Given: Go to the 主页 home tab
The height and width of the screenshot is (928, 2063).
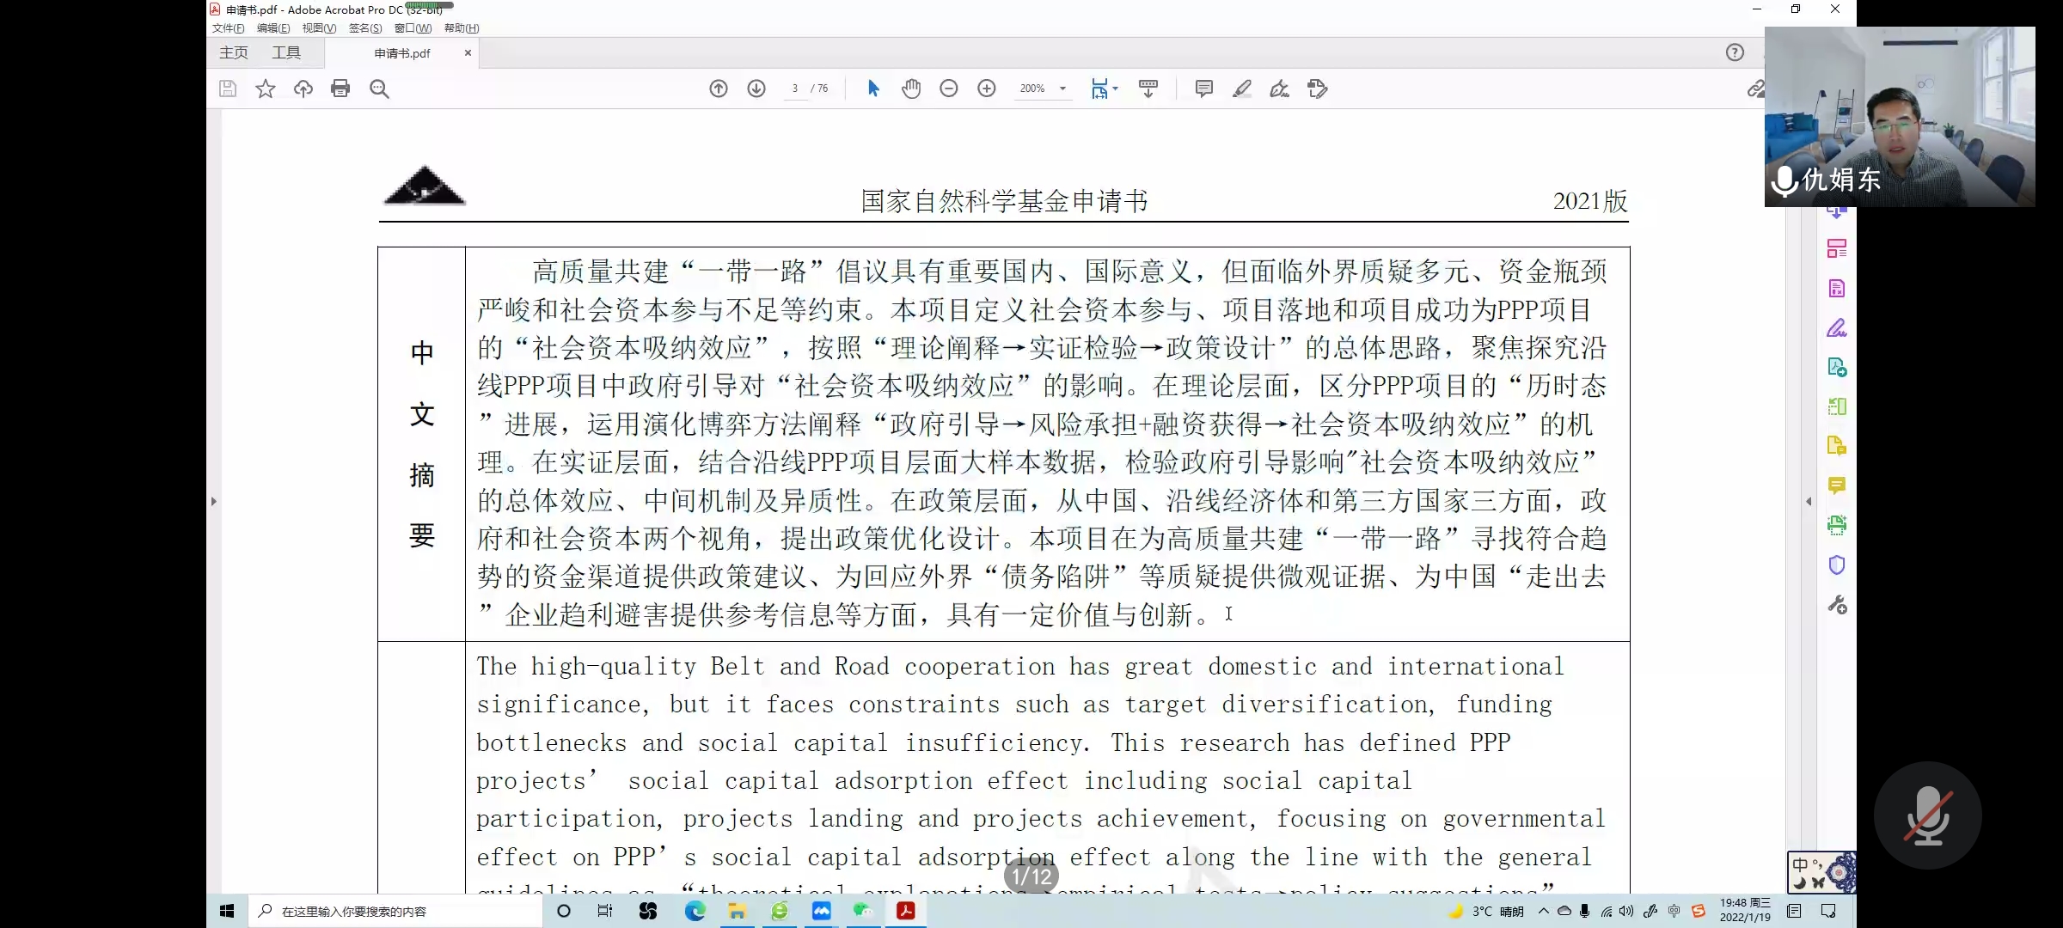Looking at the screenshot, I should [234, 53].
